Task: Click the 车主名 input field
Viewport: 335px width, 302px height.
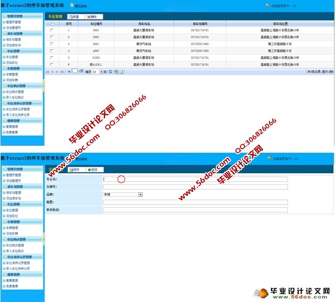Action: tap(195, 179)
